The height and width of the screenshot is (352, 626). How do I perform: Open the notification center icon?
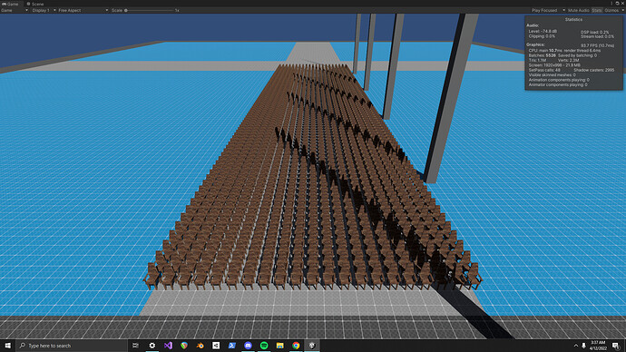pos(616,346)
